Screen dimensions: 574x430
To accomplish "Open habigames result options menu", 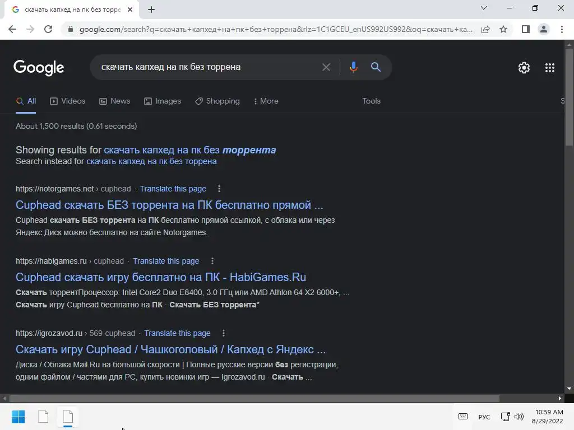I will tap(212, 261).
